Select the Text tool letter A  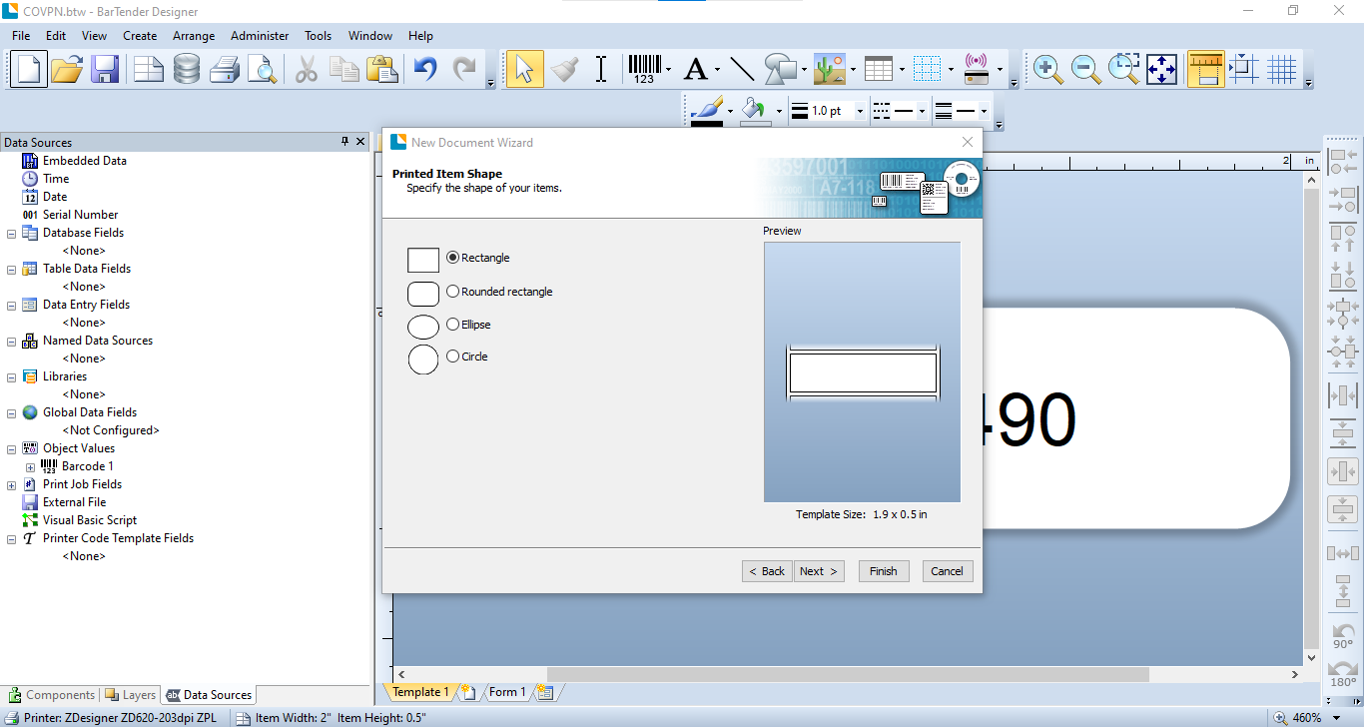(695, 69)
